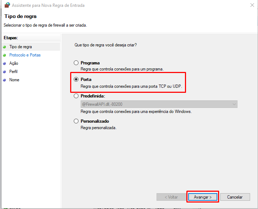This screenshot has width=258, height=209.
Task: Select Tipo de regra step in sidebar
Action: 21,47
